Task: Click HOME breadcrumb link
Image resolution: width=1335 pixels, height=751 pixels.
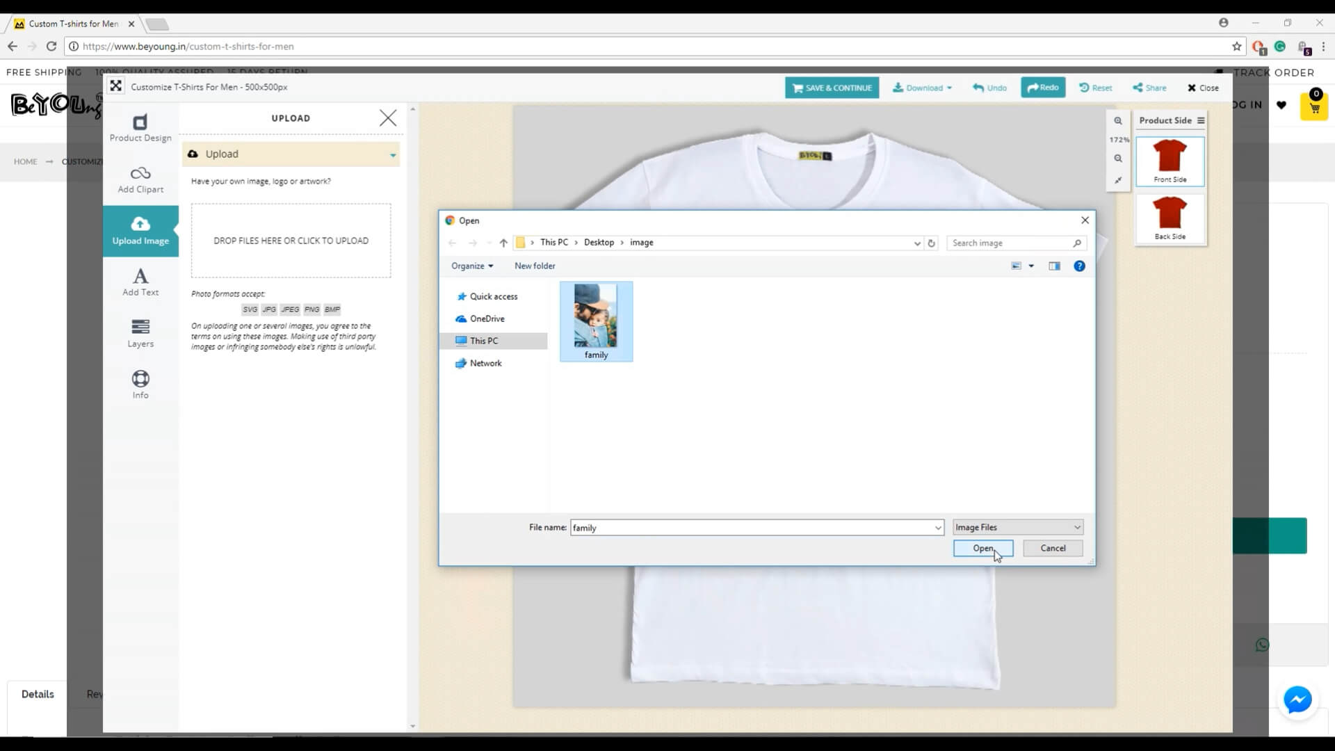Action: (x=26, y=161)
